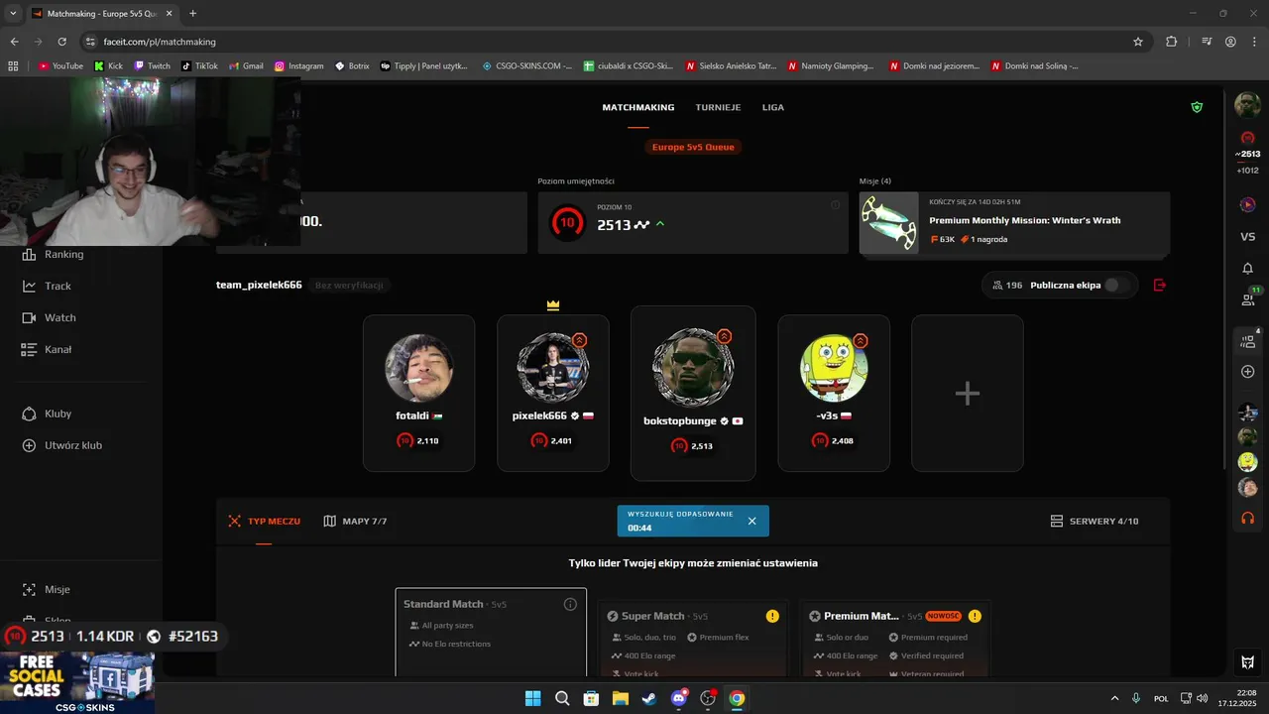Cancel the matchmaking search with the X
This screenshot has width=1269, height=714.
point(751,521)
